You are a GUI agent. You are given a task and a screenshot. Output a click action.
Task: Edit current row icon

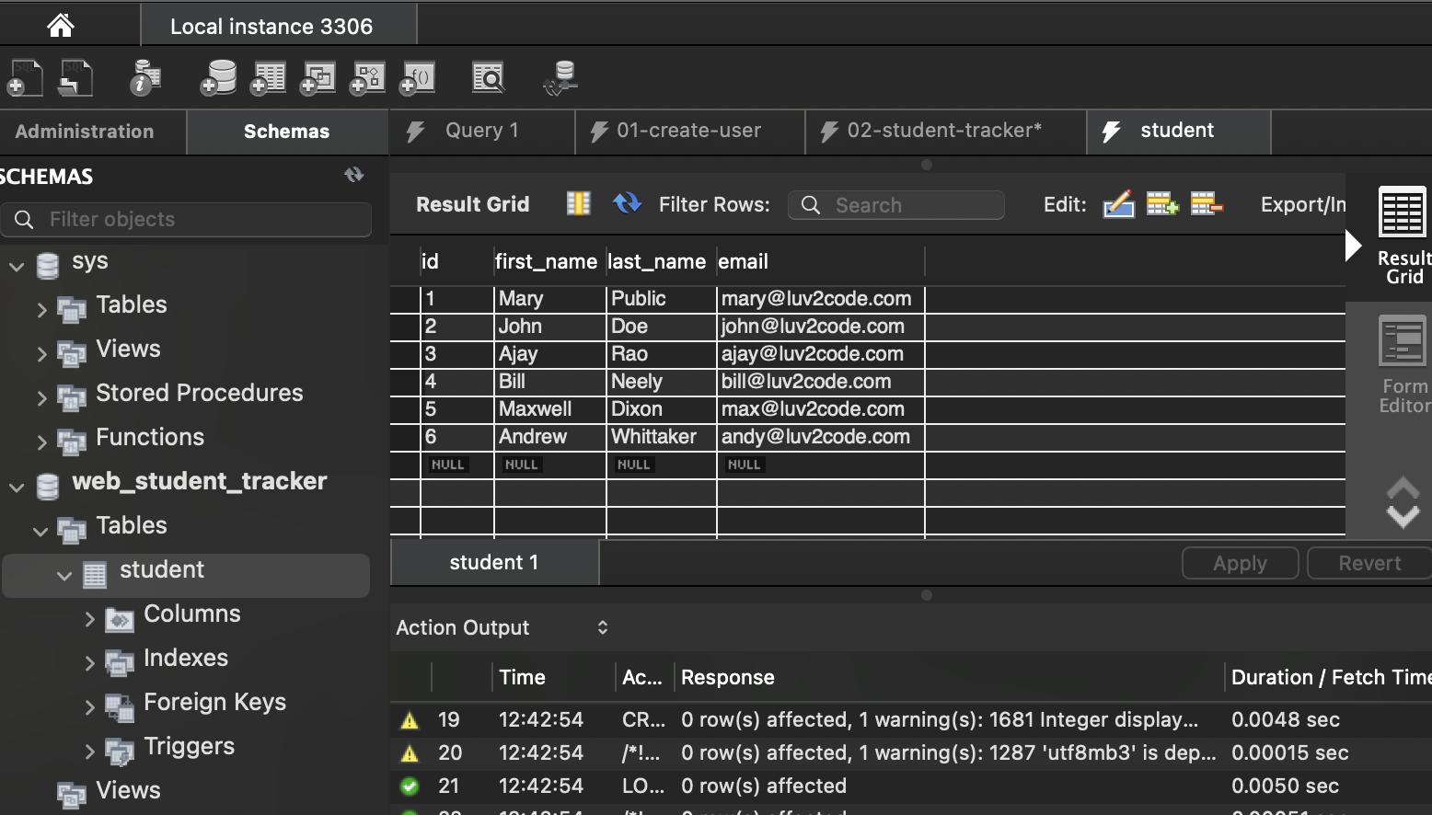1118,204
